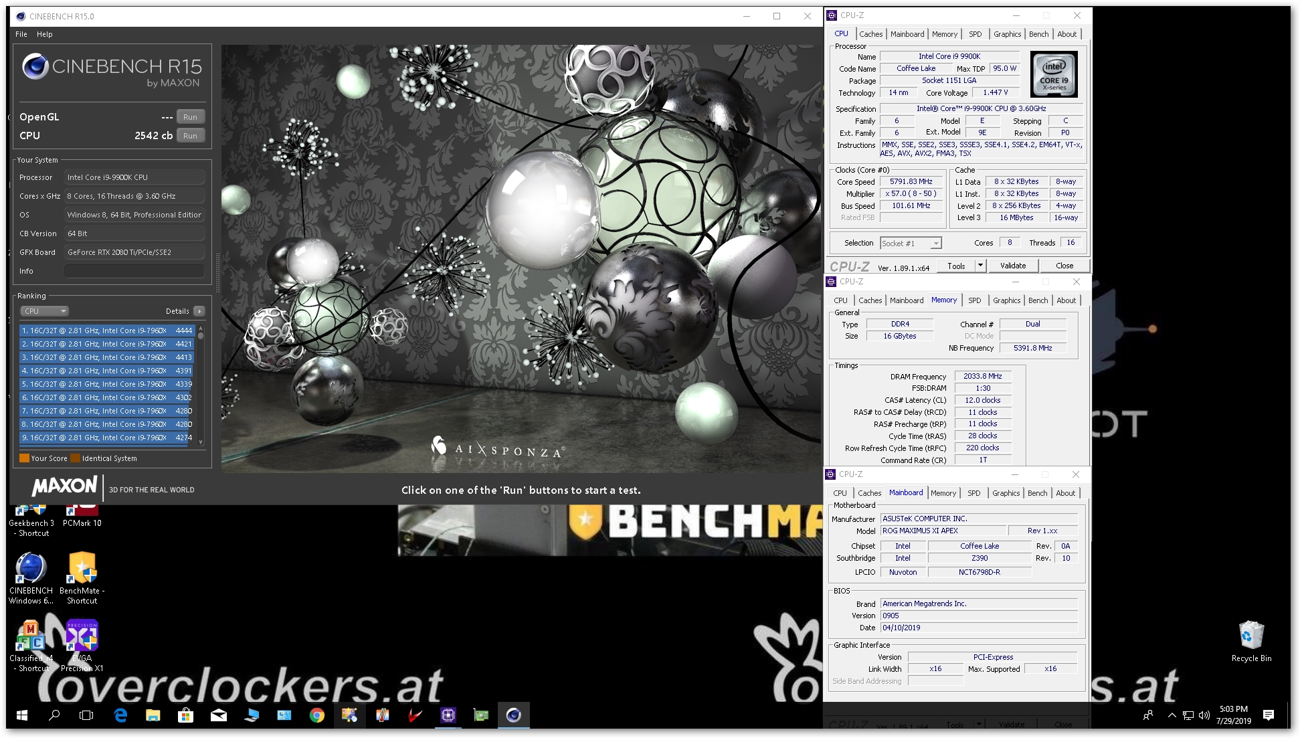Click the volume speaker tray icon

pyautogui.click(x=1204, y=715)
